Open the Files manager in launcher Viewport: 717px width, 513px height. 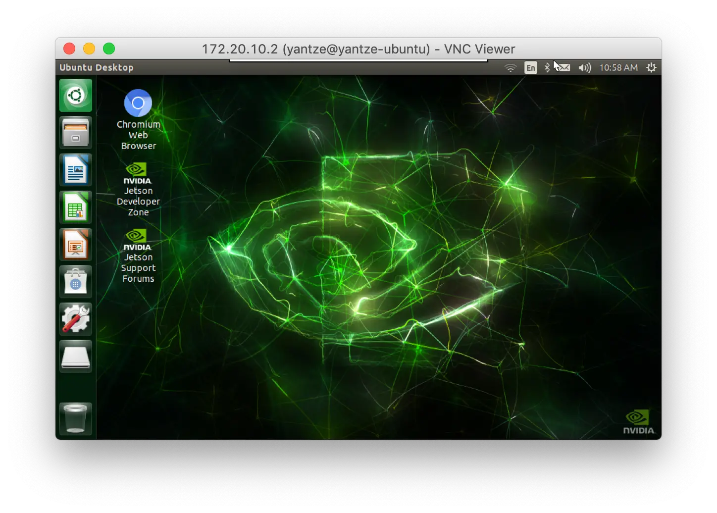click(x=75, y=133)
